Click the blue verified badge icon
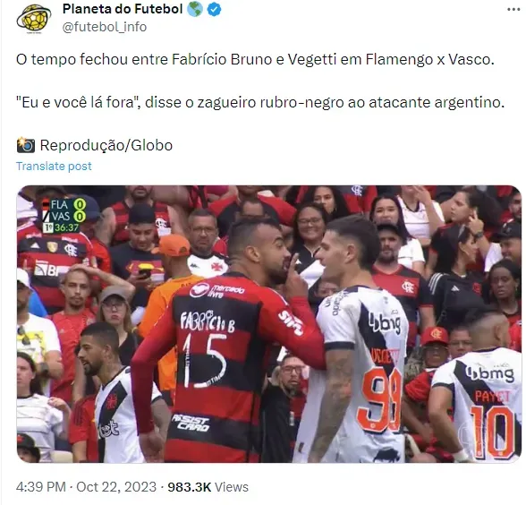Screen dimensions: 526x505 coord(215,9)
